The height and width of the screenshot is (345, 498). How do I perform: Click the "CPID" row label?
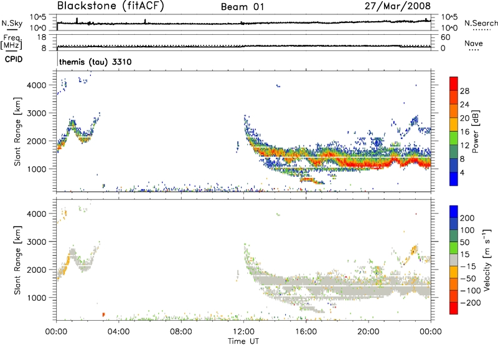(x=14, y=59)
